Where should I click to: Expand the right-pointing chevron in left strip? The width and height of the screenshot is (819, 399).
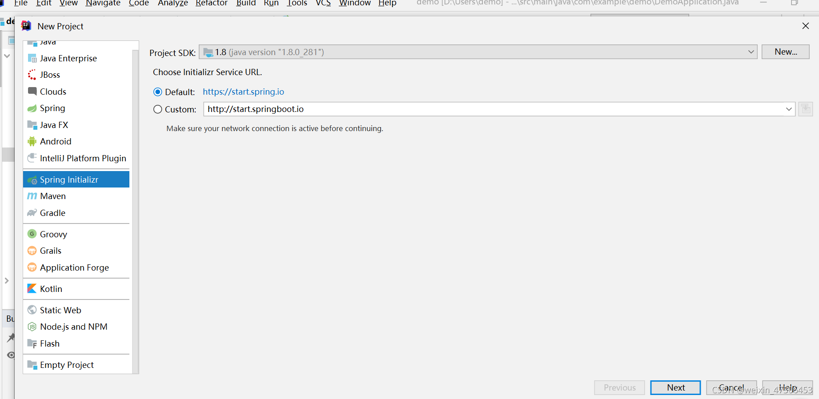click(x=7, y=281)
